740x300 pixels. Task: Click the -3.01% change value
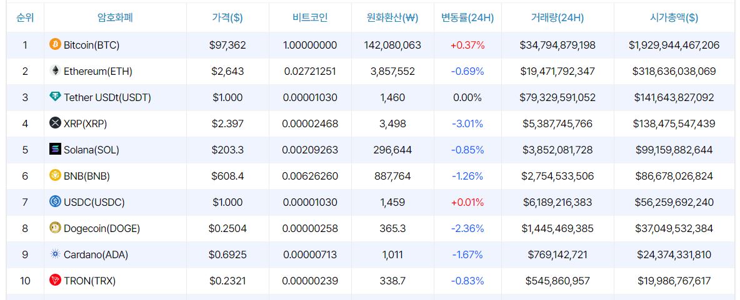tap(467, 124)
